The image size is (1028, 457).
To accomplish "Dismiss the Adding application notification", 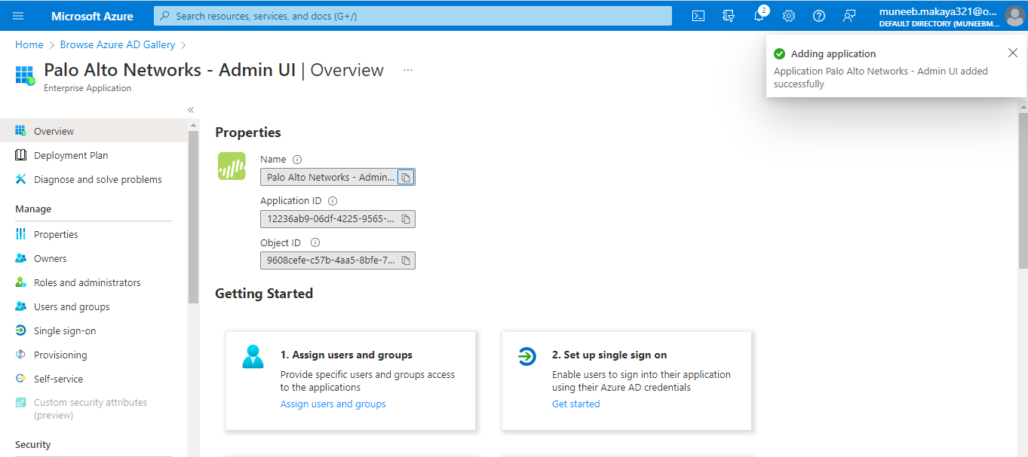I will (x=1013, y=52).
